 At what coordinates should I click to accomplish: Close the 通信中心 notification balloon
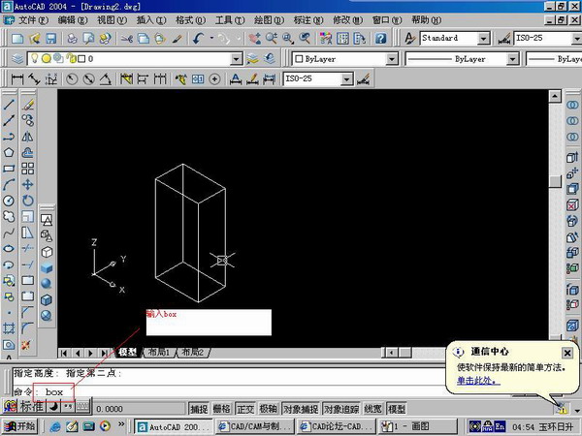click(x=567, y=353)
